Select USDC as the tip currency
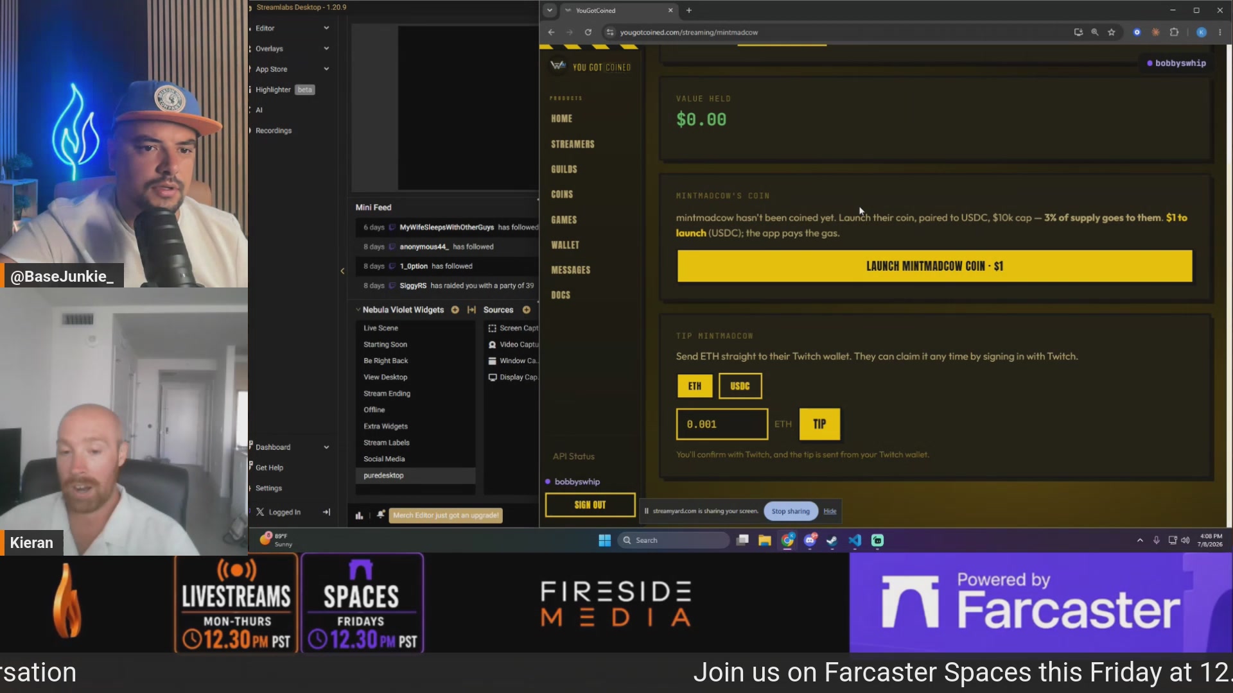1233x693 pixels. [x=740, y=386]
